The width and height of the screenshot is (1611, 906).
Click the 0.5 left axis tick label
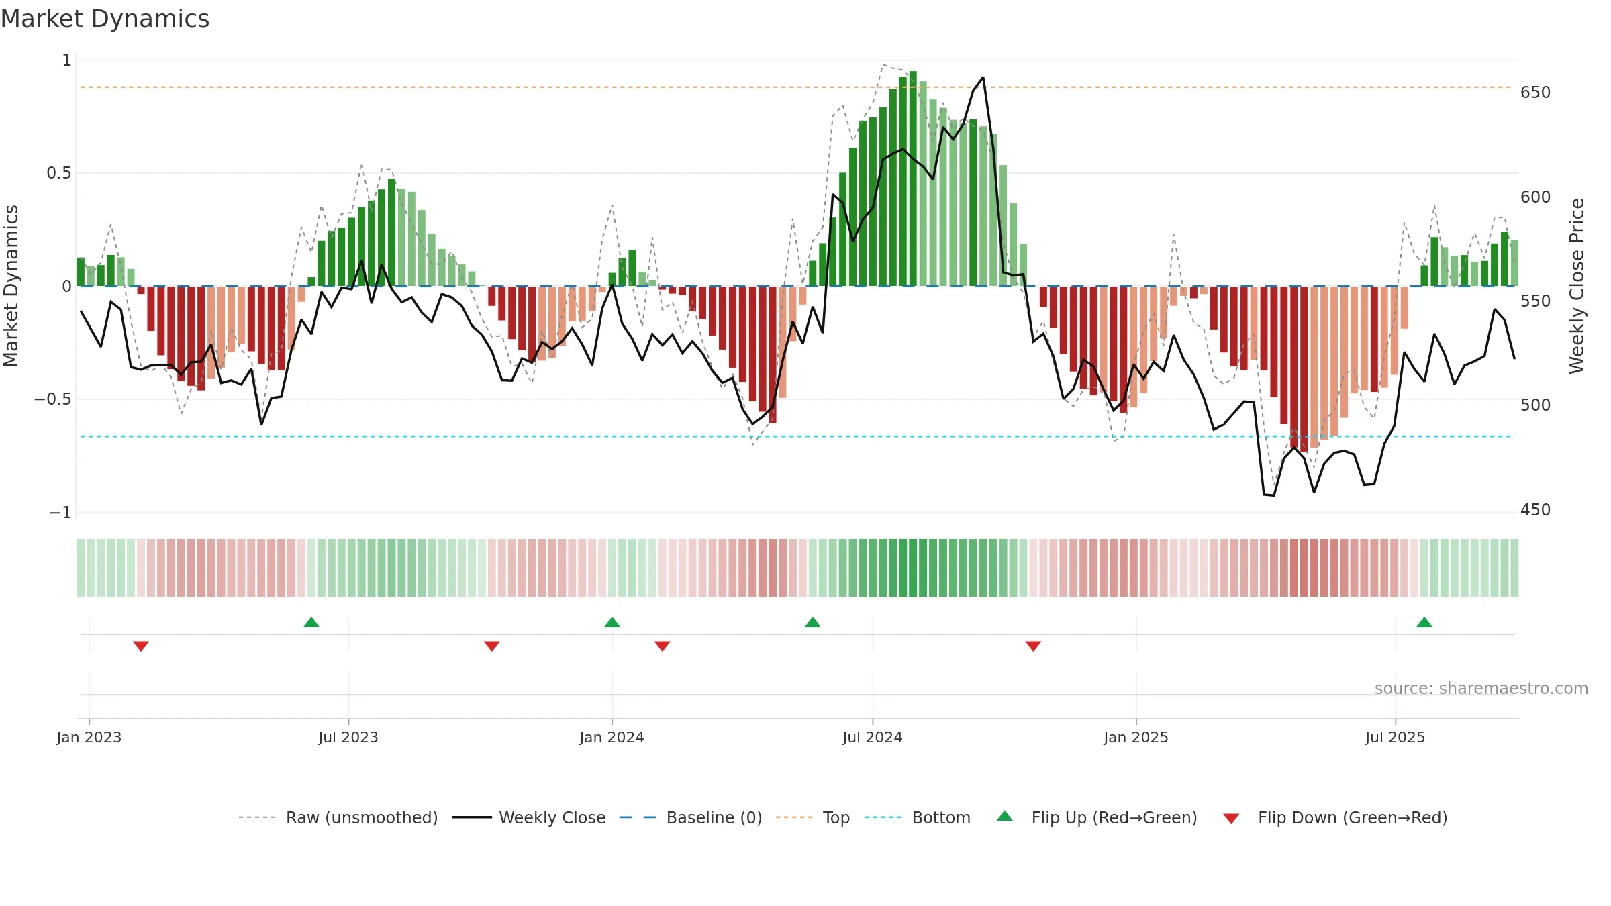click(59, 173)
